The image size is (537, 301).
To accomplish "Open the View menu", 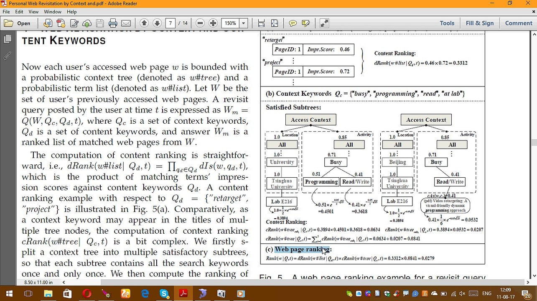I will tap(33, 12).
